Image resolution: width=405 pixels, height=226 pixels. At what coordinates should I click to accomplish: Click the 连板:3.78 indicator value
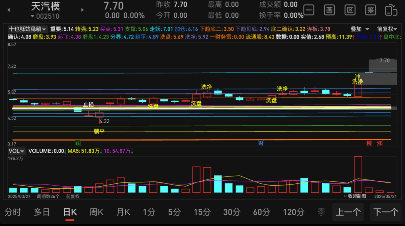point(319,29)
